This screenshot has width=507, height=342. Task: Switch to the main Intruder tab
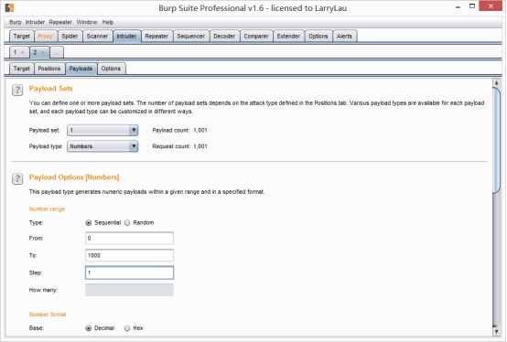(126, 37)
